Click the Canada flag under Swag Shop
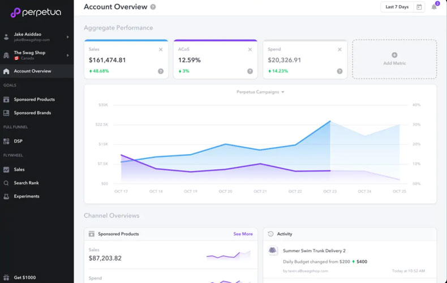This screenshot has width=447, height=283. pyautogui.click(x=16, y=58)
